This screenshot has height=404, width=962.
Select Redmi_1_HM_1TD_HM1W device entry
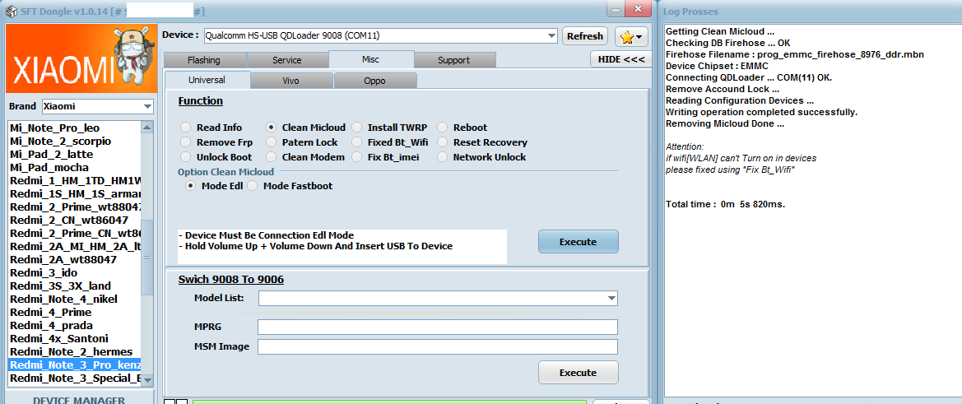click(x=75, y=180)
